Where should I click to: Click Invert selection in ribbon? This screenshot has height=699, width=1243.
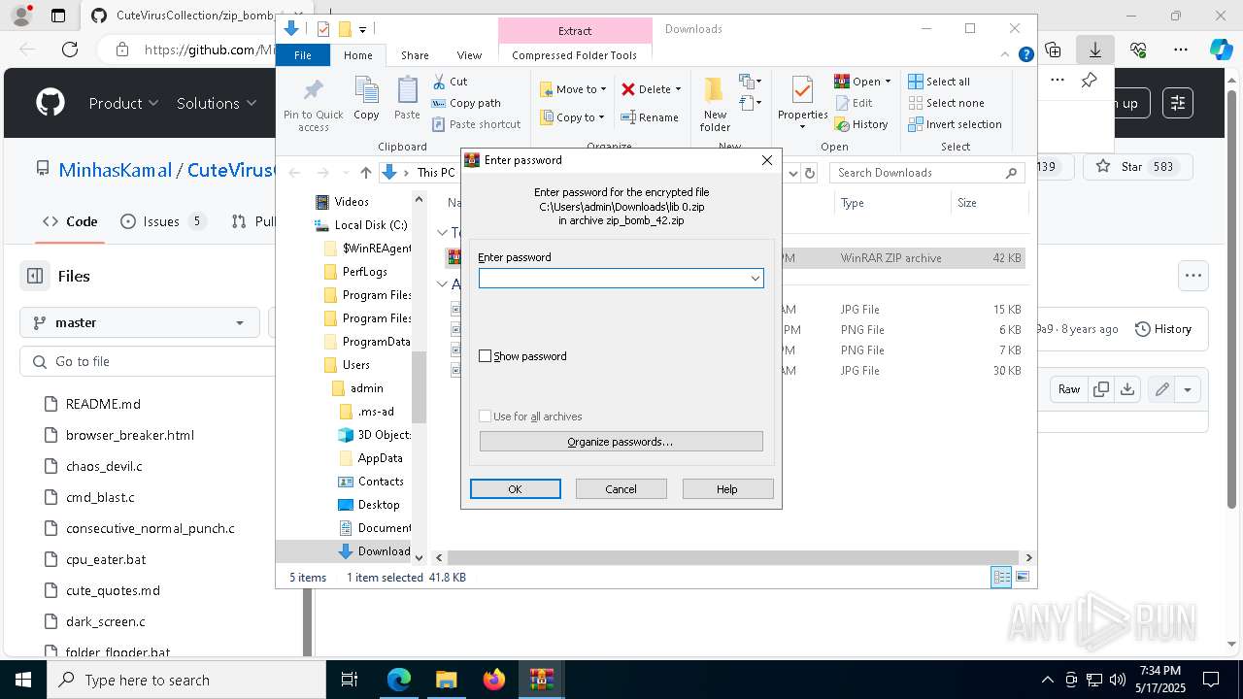coord(955,124)
